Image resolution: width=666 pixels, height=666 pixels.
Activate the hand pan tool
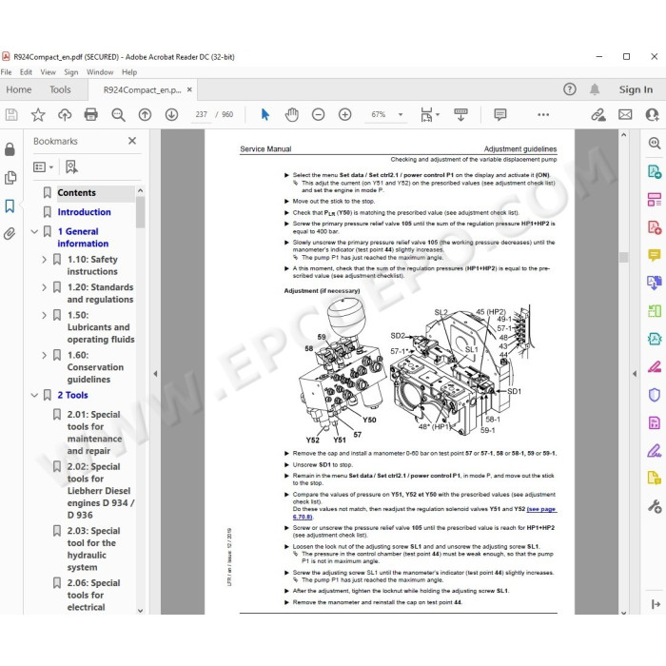click(292, 115)
